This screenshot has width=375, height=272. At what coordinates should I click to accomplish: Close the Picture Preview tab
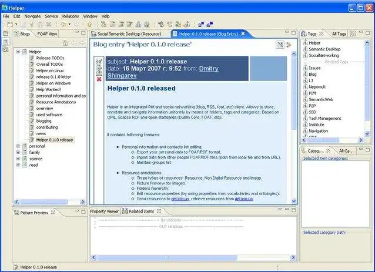(53, 212)
